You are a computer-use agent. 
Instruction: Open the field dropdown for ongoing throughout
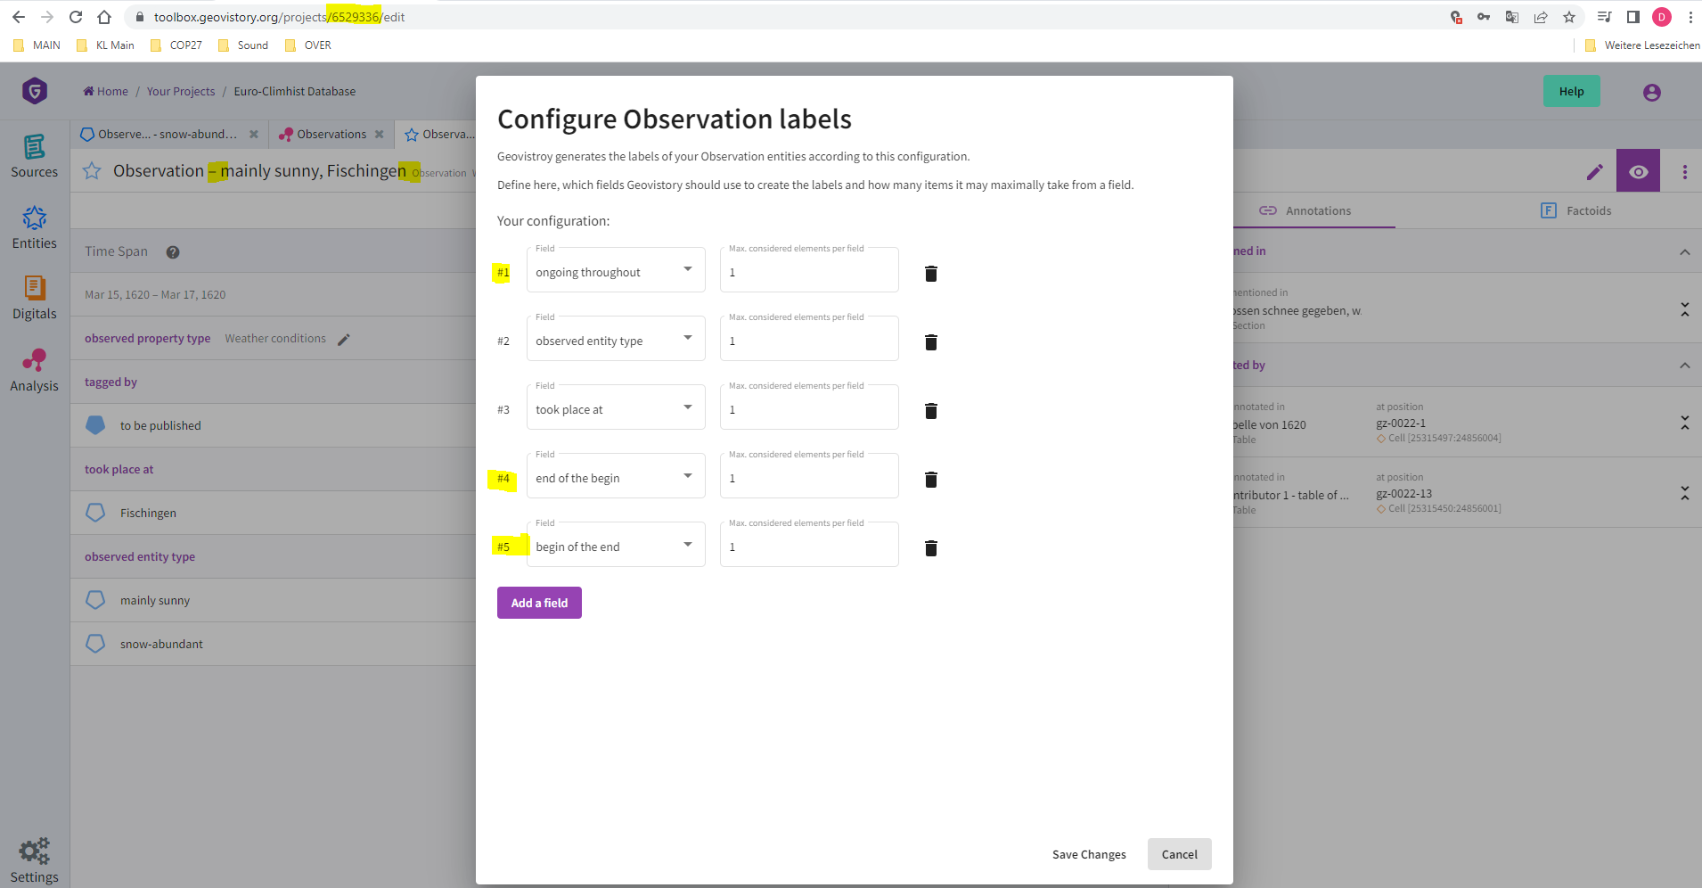(616, 270)
